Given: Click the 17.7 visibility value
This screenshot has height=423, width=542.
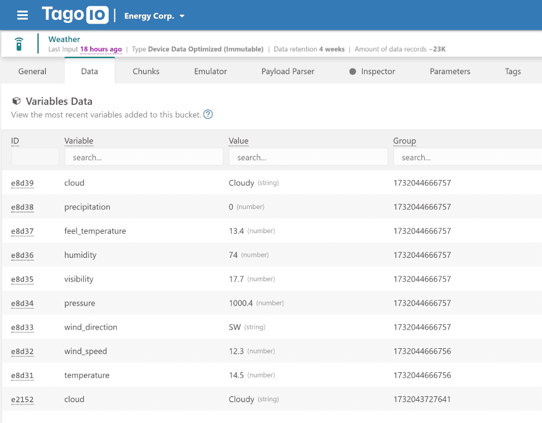Looking at the screenshot, I should click(x=236, y=279).
